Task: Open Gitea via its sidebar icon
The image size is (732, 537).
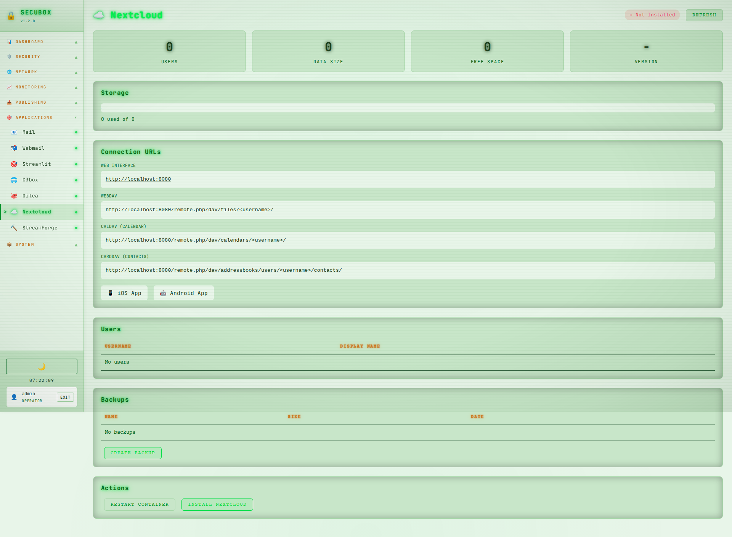Action: click(14, 196)
